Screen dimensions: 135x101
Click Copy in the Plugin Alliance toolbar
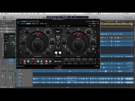61,26
